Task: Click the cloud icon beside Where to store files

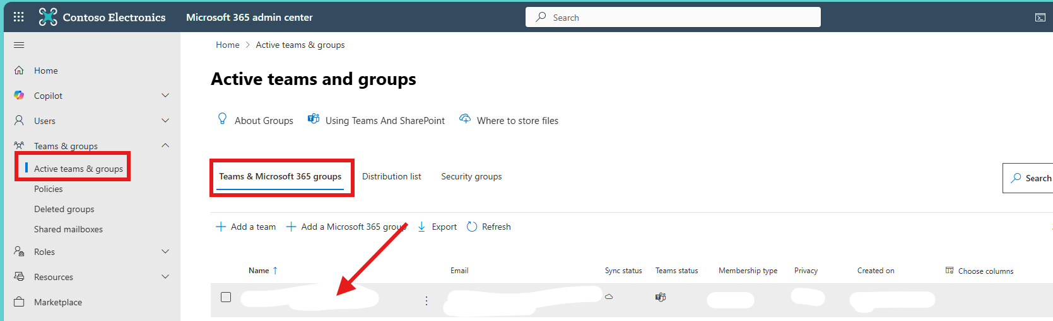Action: point(465,119)
